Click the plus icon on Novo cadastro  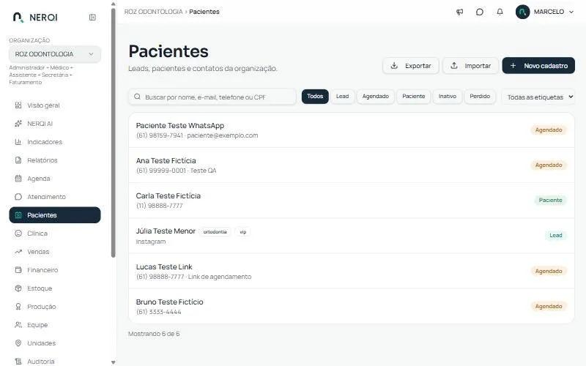(513, 66)
